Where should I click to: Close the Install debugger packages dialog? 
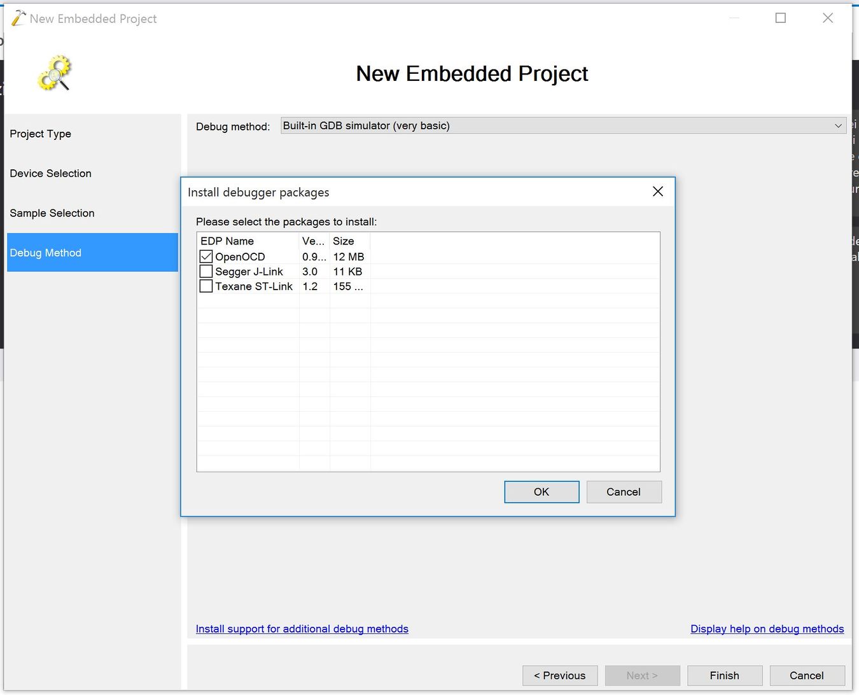tap(658, 191)
